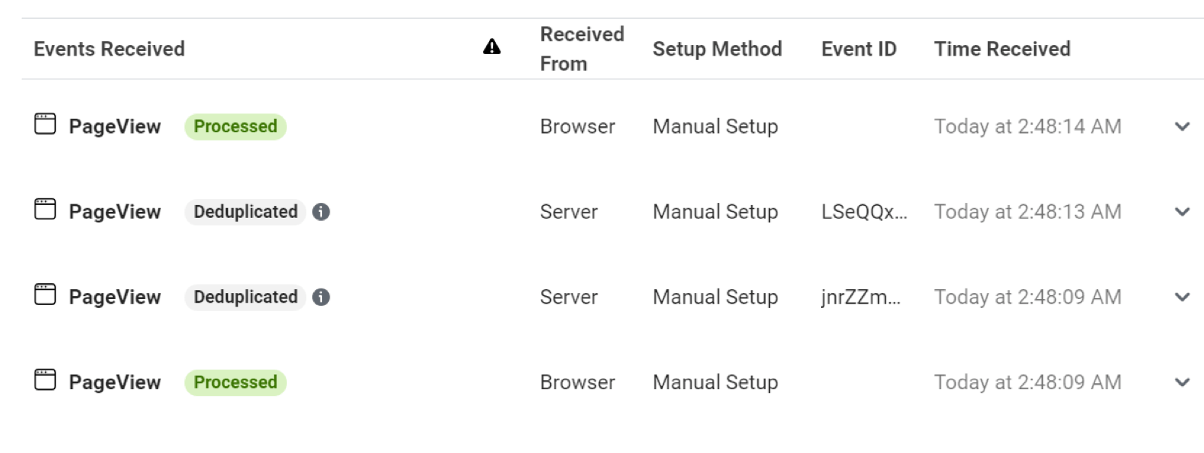This screenshot has width=1204, height=453.
Task: Click the info icon next to Deduplicated for jnrZZm
Action: (321, 297)
